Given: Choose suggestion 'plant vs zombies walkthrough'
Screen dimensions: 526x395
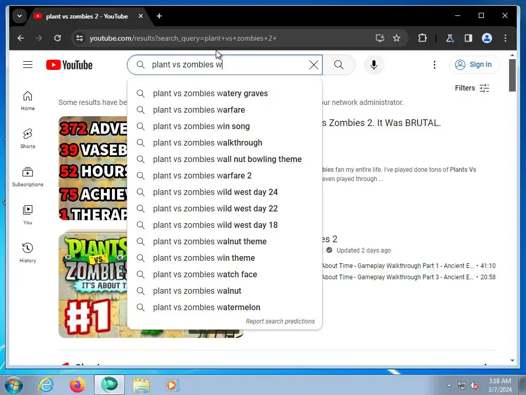Looking at the screenshot, I should pos(224,143).
